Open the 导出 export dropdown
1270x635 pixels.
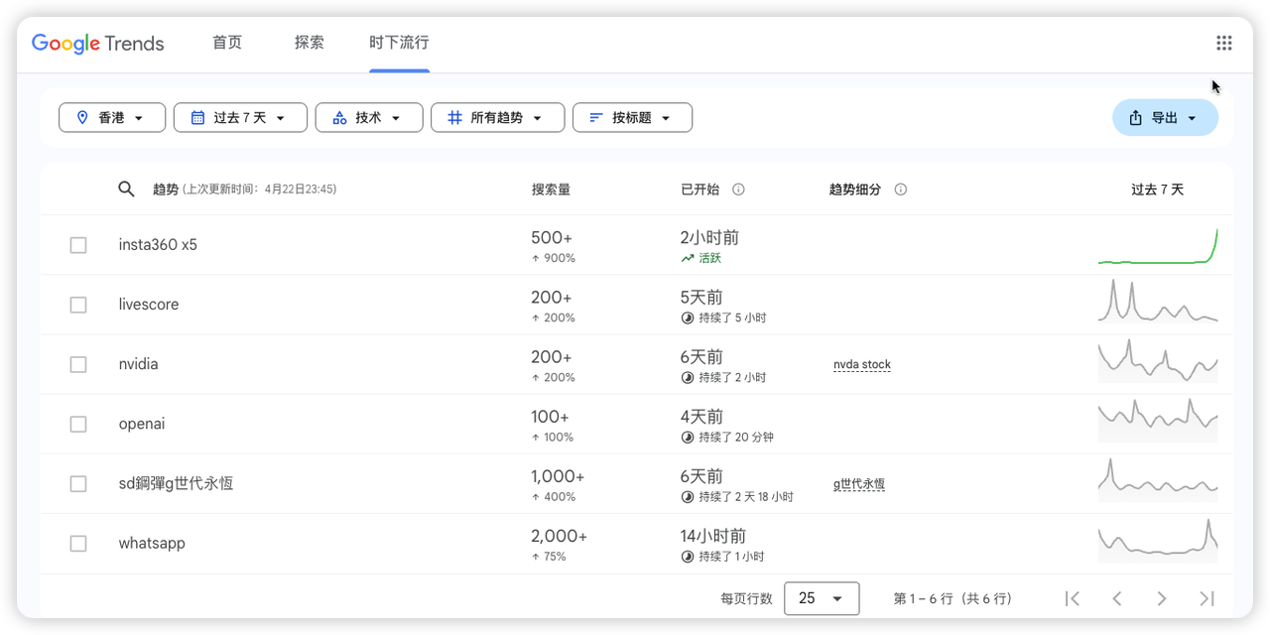click(1165, 118)
